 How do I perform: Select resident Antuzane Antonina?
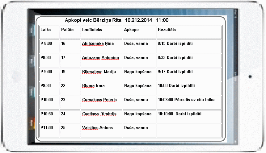click(100, 58)
